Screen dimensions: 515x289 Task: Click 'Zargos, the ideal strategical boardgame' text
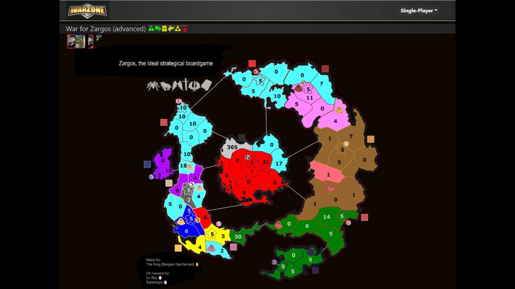(x=166, y=63)
